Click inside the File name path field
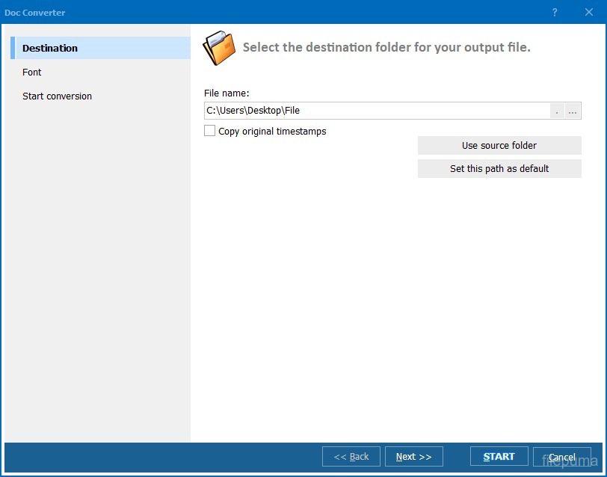Screen dimensions: 607x477 pos(374,111)
